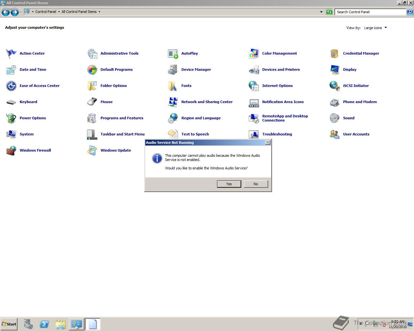
Task: Close the Audio Service Not Running dialog
Action: [x=268, y=143]
